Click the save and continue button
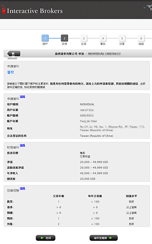Viewport: 152px width, 244px height. coord(103,238)
